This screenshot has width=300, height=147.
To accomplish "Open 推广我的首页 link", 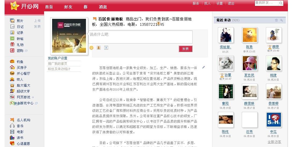I will point(57,63).
